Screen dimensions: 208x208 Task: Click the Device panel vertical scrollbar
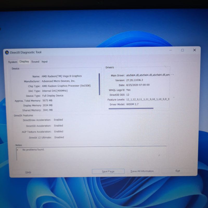[x=99, y=84]
